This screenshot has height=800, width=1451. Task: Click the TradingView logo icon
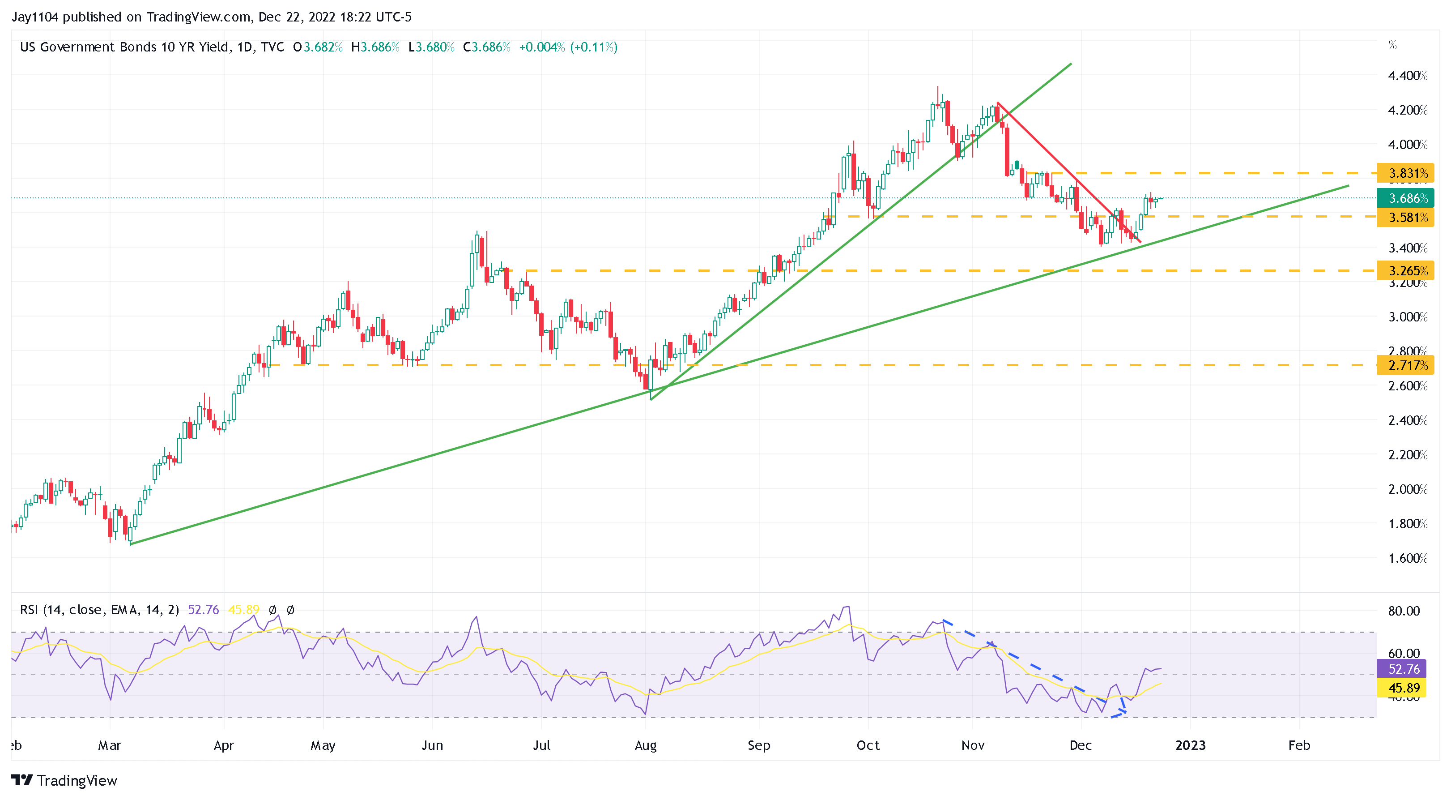(x=22, y=780)
